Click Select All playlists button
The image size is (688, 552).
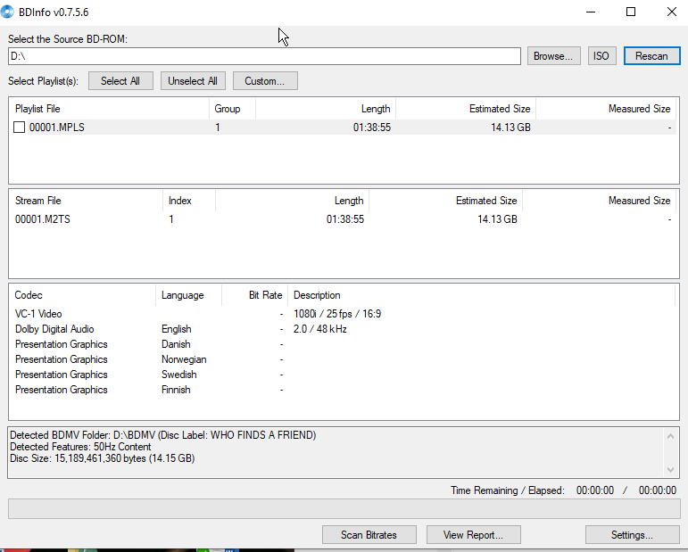pos(120,81)
